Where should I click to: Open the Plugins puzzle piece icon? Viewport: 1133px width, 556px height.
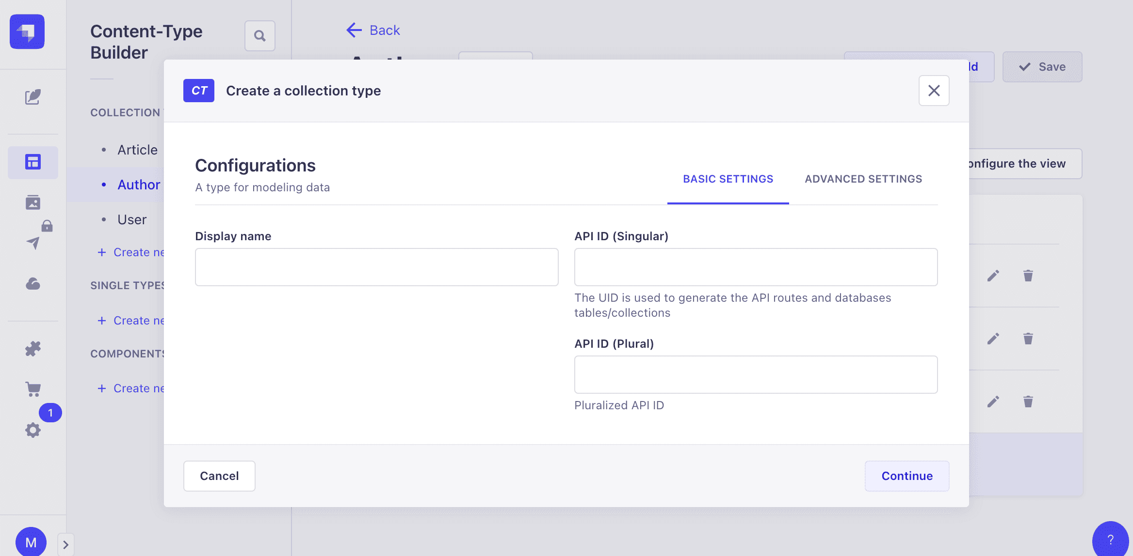[33, 349]
